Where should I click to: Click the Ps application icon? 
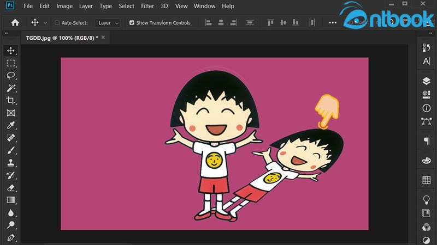(10, 5)
